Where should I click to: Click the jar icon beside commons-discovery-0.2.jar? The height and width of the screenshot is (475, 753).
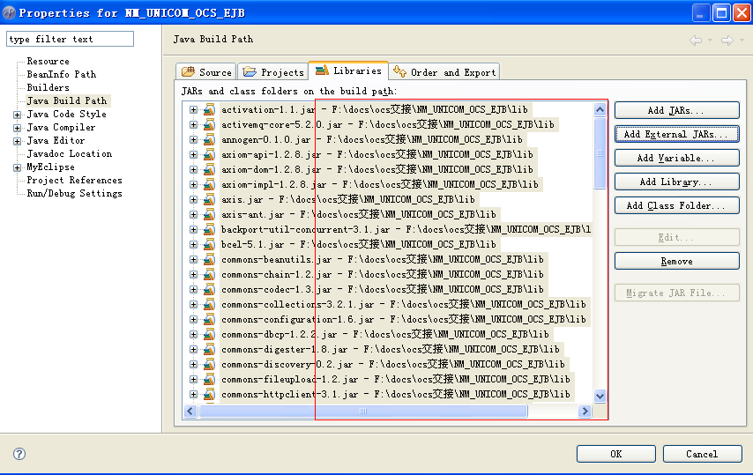tap(209, 364)
